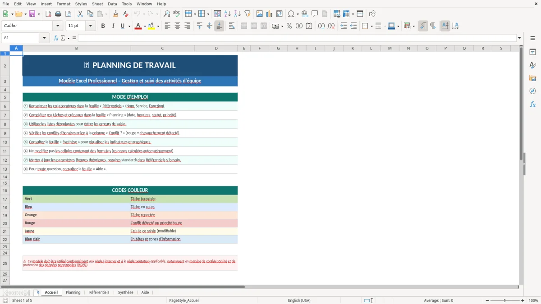Format cell as Date
Image resolution: width=541 pixels, height=304 pixels.
309,26
